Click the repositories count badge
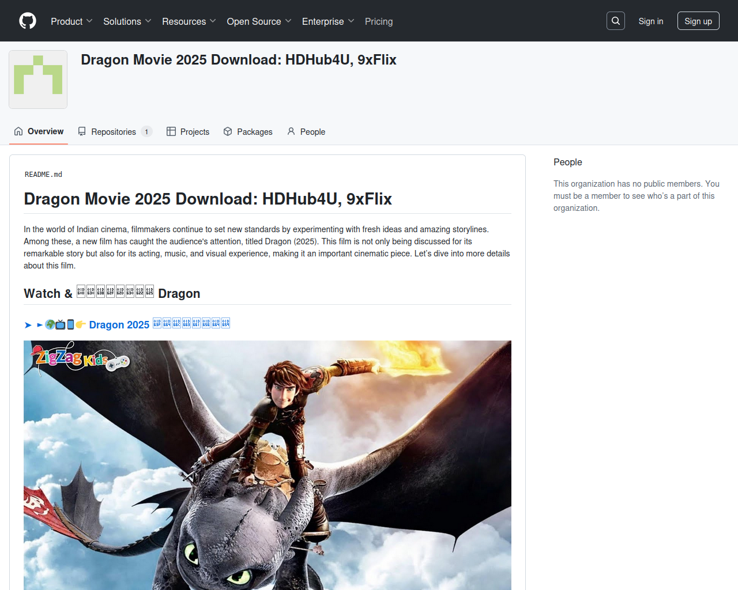This screenshot has width=738, height=590. point(146,132)
